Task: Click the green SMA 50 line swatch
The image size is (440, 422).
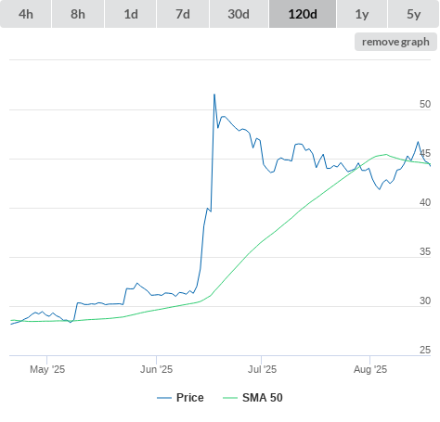Action: 230,398
